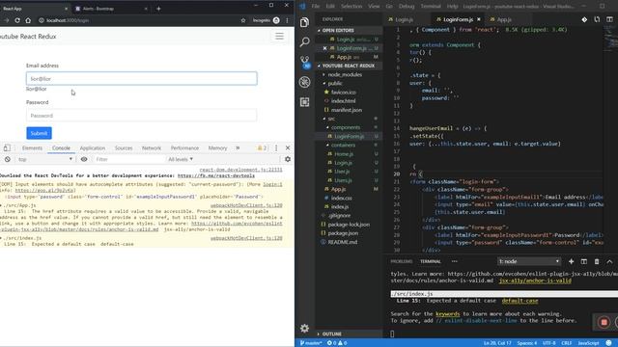Open the Debug activity bar icon
The width and height of the screenshot is (618, 347).
coord(304,82)
